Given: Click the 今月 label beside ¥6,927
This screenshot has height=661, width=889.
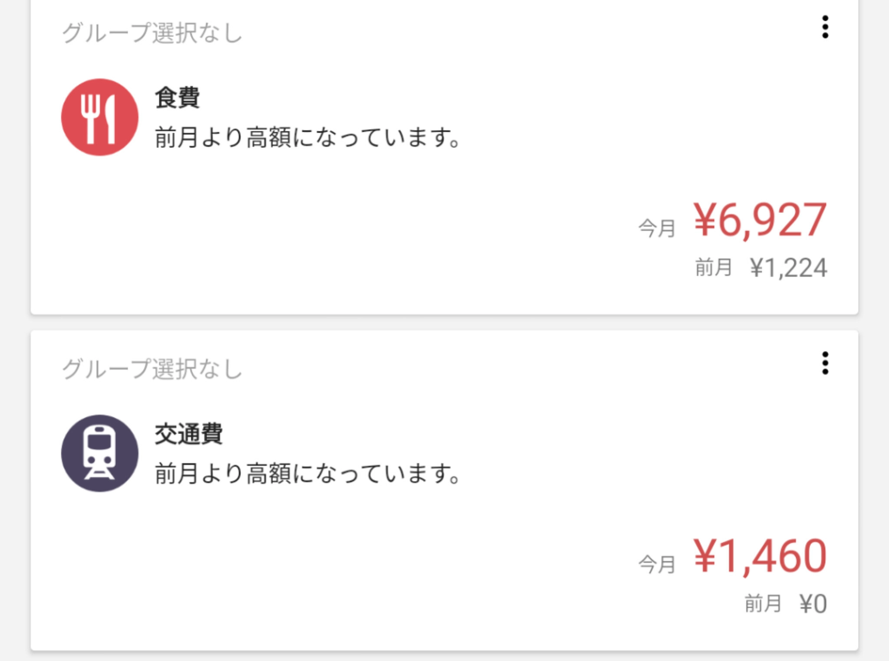Looking at the screenshot, I should (x=657, y=228).
